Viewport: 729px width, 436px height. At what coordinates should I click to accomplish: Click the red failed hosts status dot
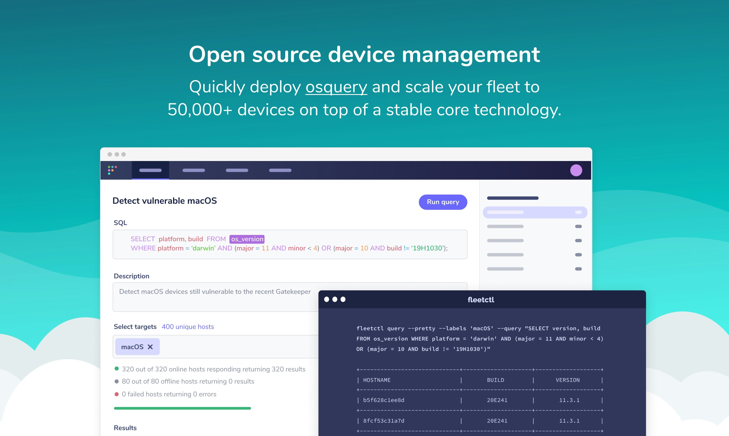(x=117, y=394)
